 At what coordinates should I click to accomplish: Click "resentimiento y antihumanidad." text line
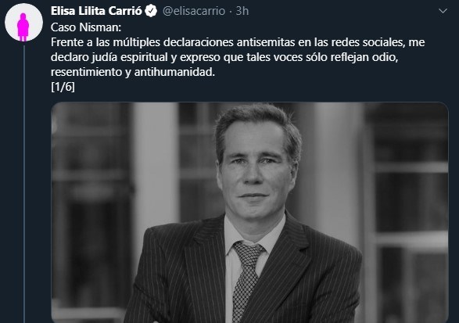pos(133,72)
